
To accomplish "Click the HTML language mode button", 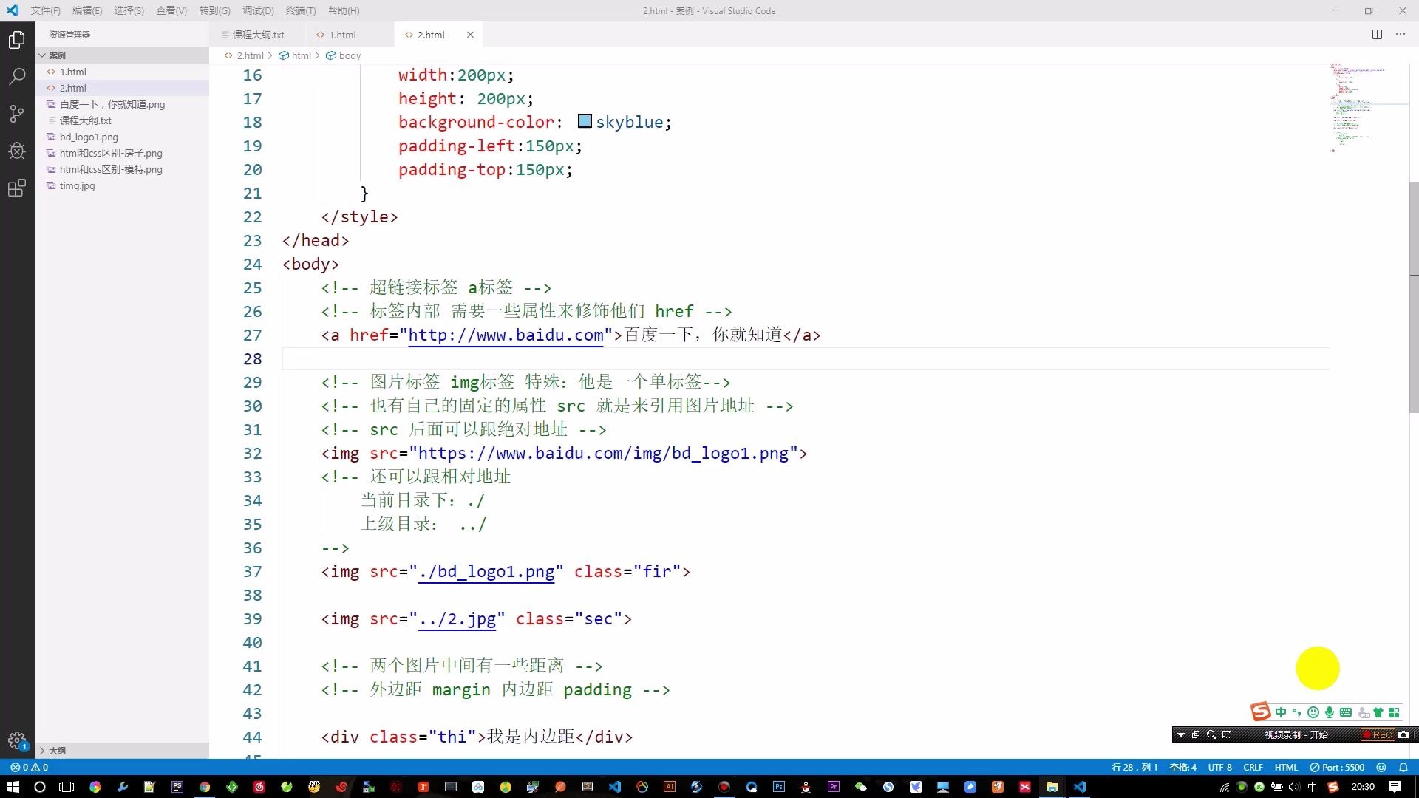I will click(1286, 767).
